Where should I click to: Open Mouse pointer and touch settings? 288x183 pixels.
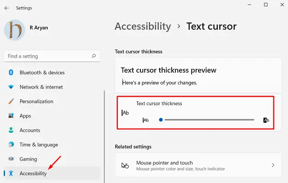[198, 165]
